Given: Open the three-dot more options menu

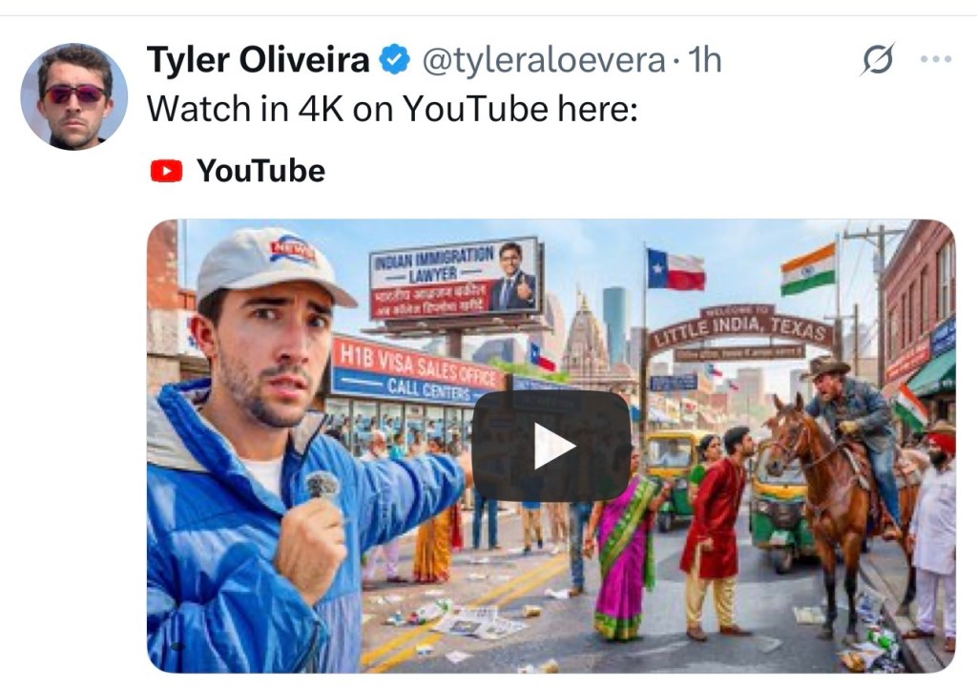Looking at the screenshot, I should click(936, 59).
